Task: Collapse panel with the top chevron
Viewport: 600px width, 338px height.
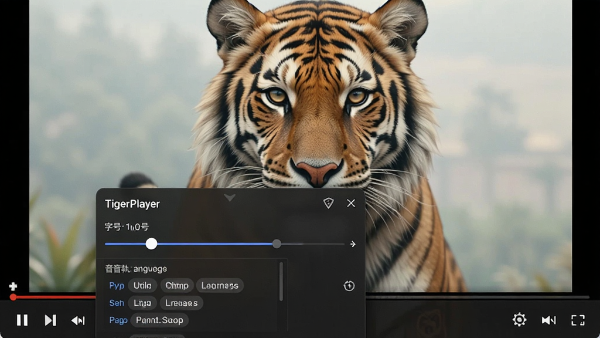Action: click(230, 198)
